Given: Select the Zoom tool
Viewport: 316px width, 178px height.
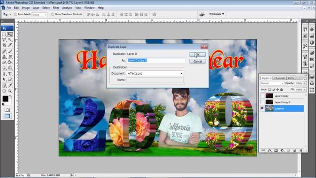Looking at the screenshot, I should pyautogui.click(x=10, y=91).
